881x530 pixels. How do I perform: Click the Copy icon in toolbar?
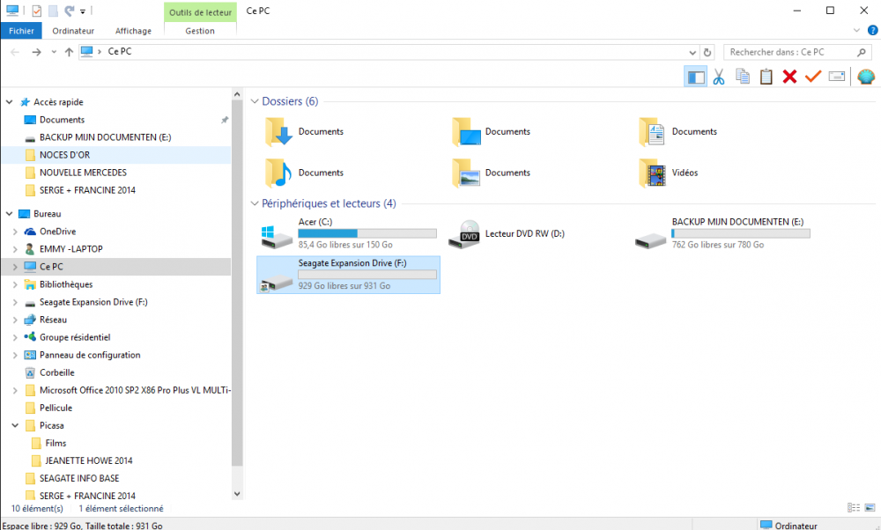(x=743, y=77)
